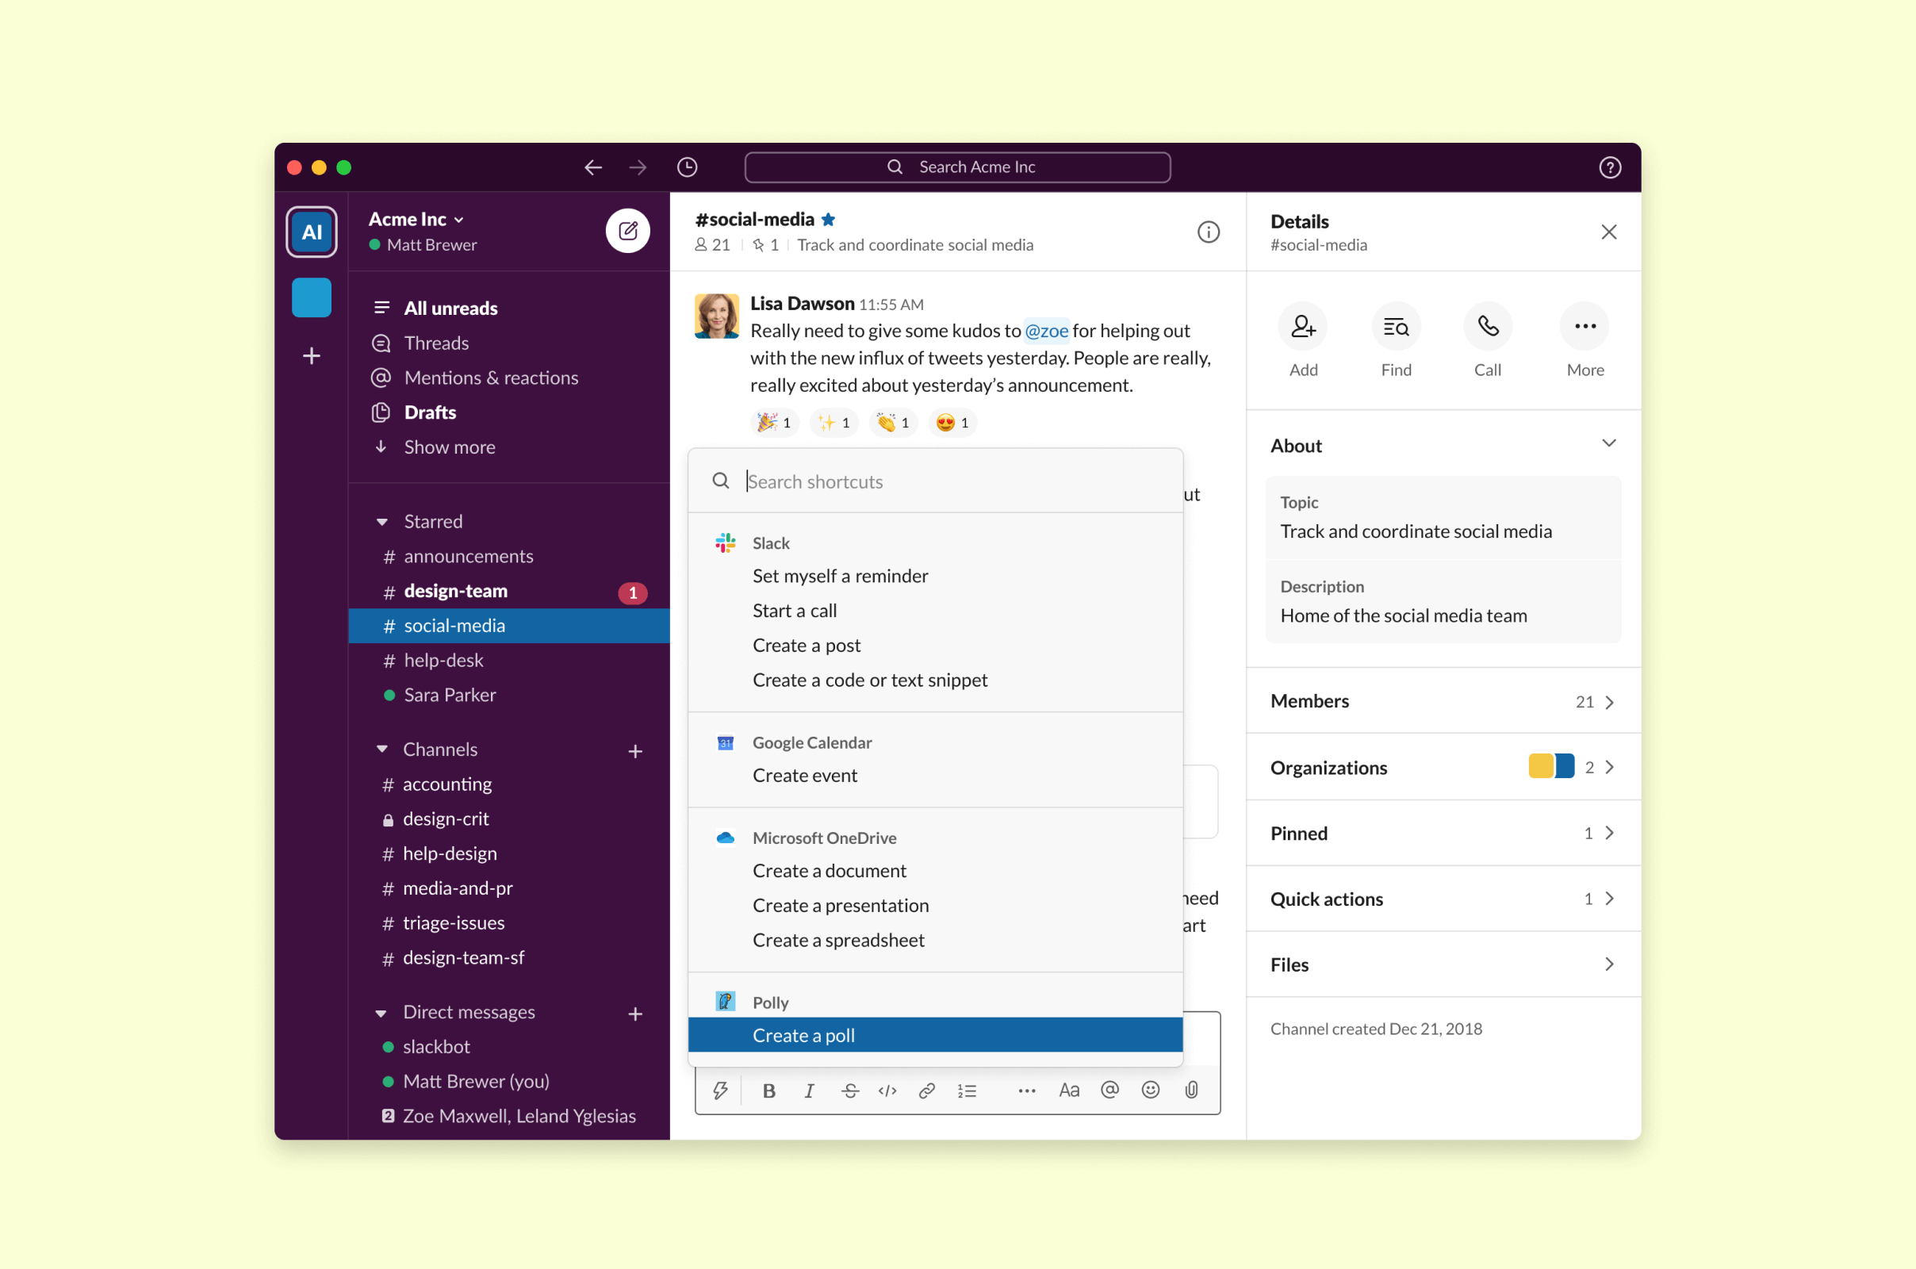Select Create event under Google Calendar
This screenshot has height=1269, width=1916.
804,775
